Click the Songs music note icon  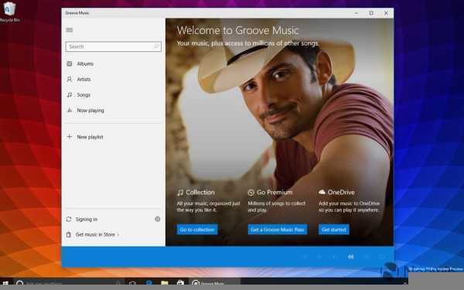[x=70, y=95]
